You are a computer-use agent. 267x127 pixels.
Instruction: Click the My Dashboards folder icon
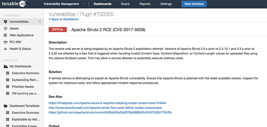tap(6, 66)
